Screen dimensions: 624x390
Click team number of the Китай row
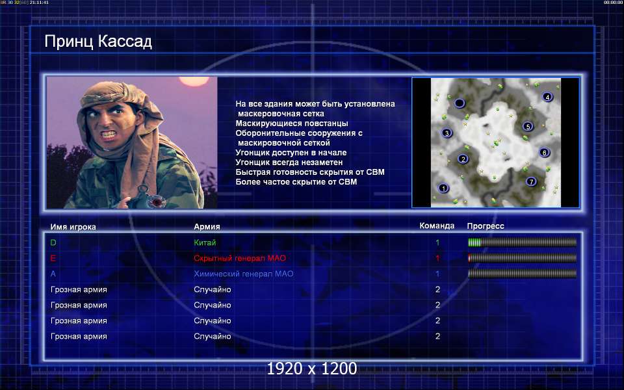click(437, 242)
